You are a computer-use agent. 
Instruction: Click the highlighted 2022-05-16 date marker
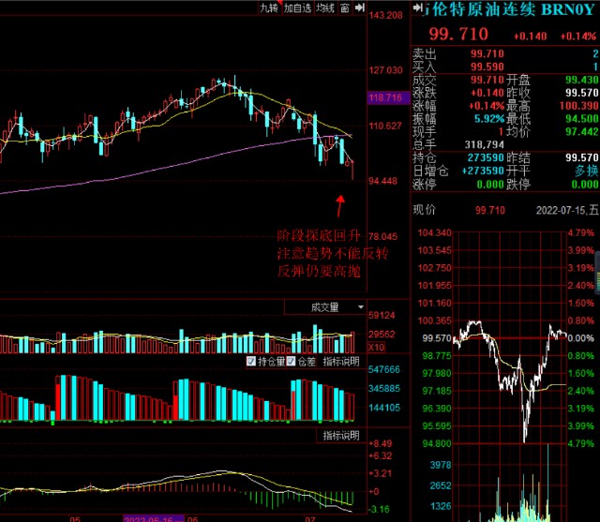153,517
